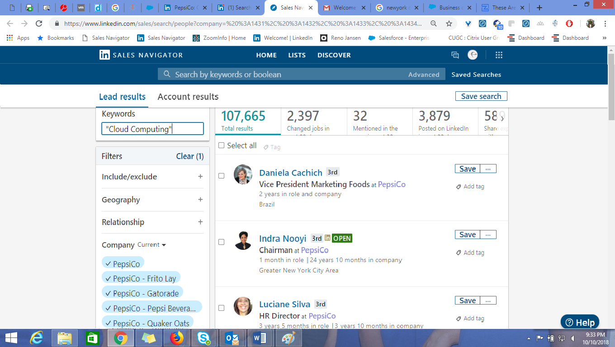This screenshot has height=347, width=615.
Task: Expand the Geography filter
Action: coord(200,200)
